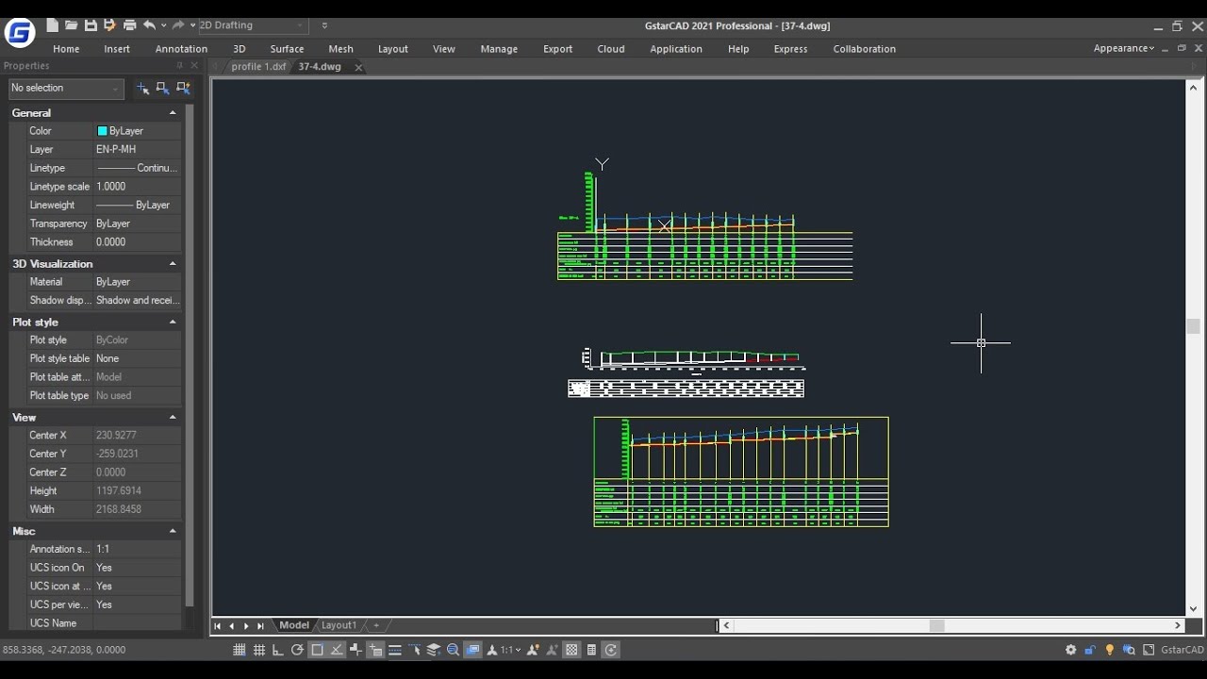Click the padlock icon in status bar

click(x=1090, y=650)
